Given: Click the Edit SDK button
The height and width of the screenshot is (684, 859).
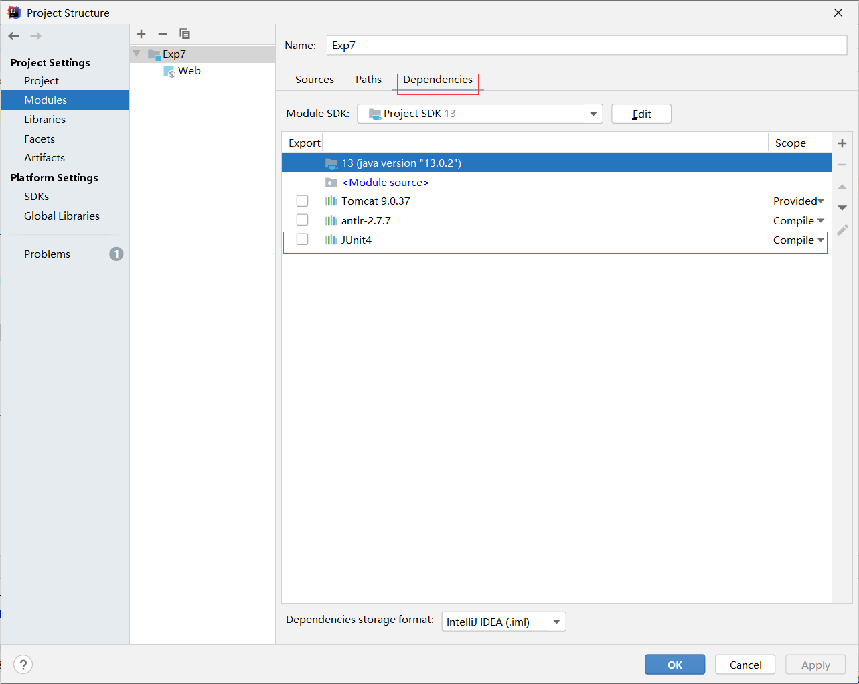Looking at the screenshot, I should [641, 114].
